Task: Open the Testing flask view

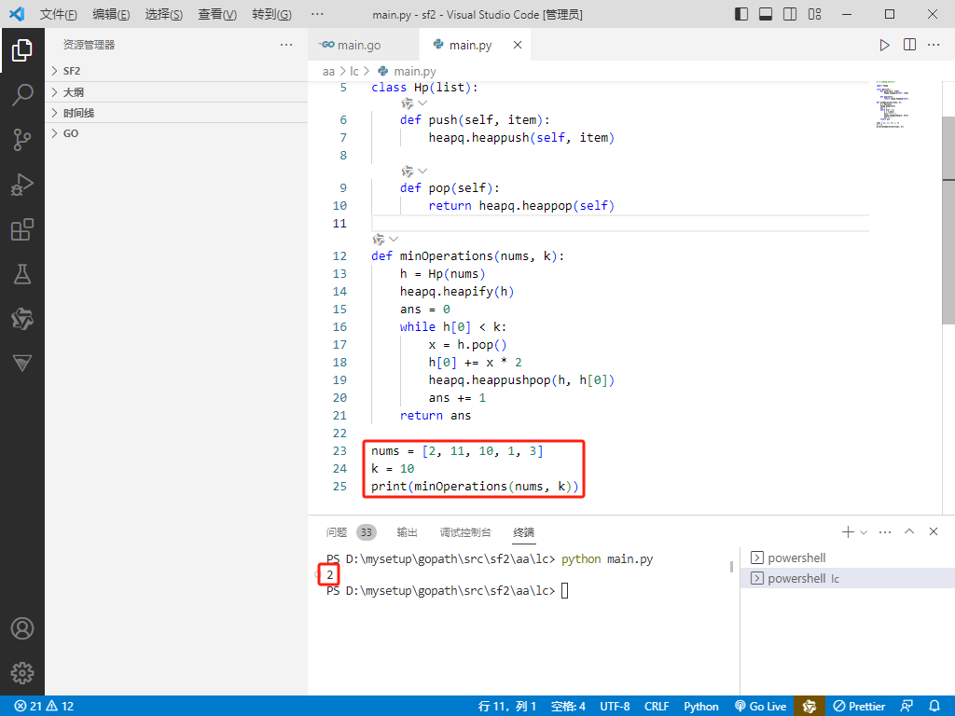Action: tap(22, 274)
